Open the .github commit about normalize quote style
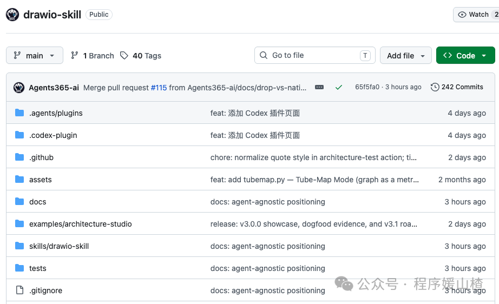Viewport: 499px width, 304px height. [313, 157]
